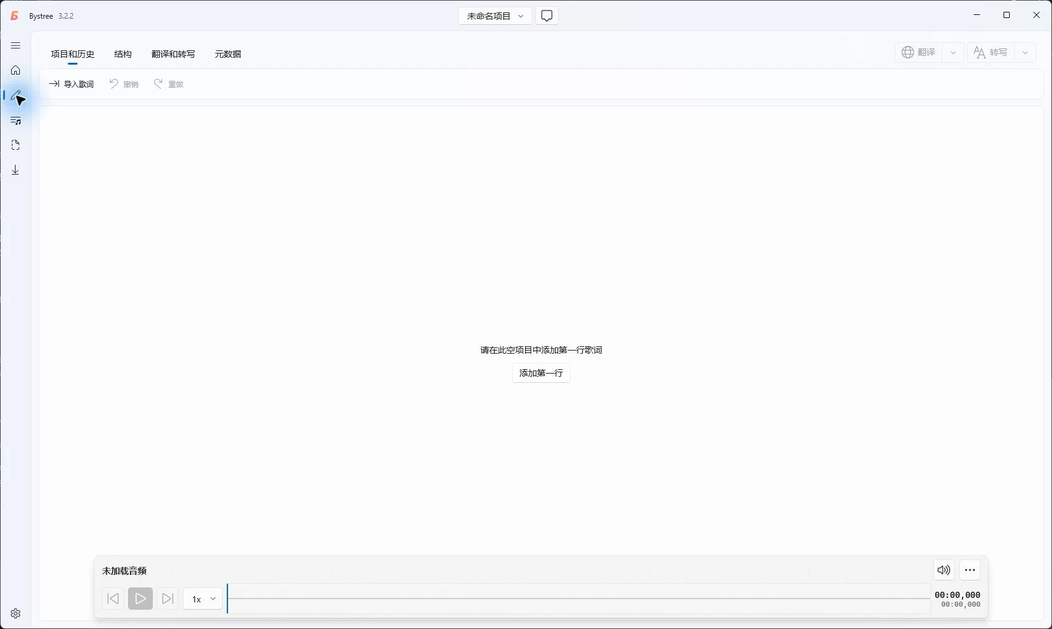This screenshot has height=629, width=1052.
Task: Click the feedback chat bubble icon
Action: tap(547, 16)
